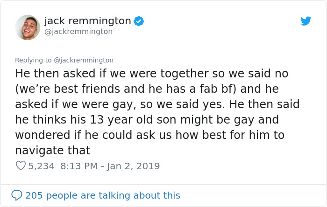Click the 8:13 PM time text
Viewport: 327px width, 207px height.
(x=79, y=166)
